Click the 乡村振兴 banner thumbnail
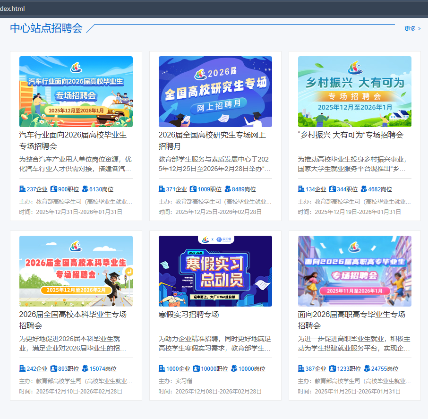Screen dimensions: 428x419 pyautogui.click(x=354, y=92)
